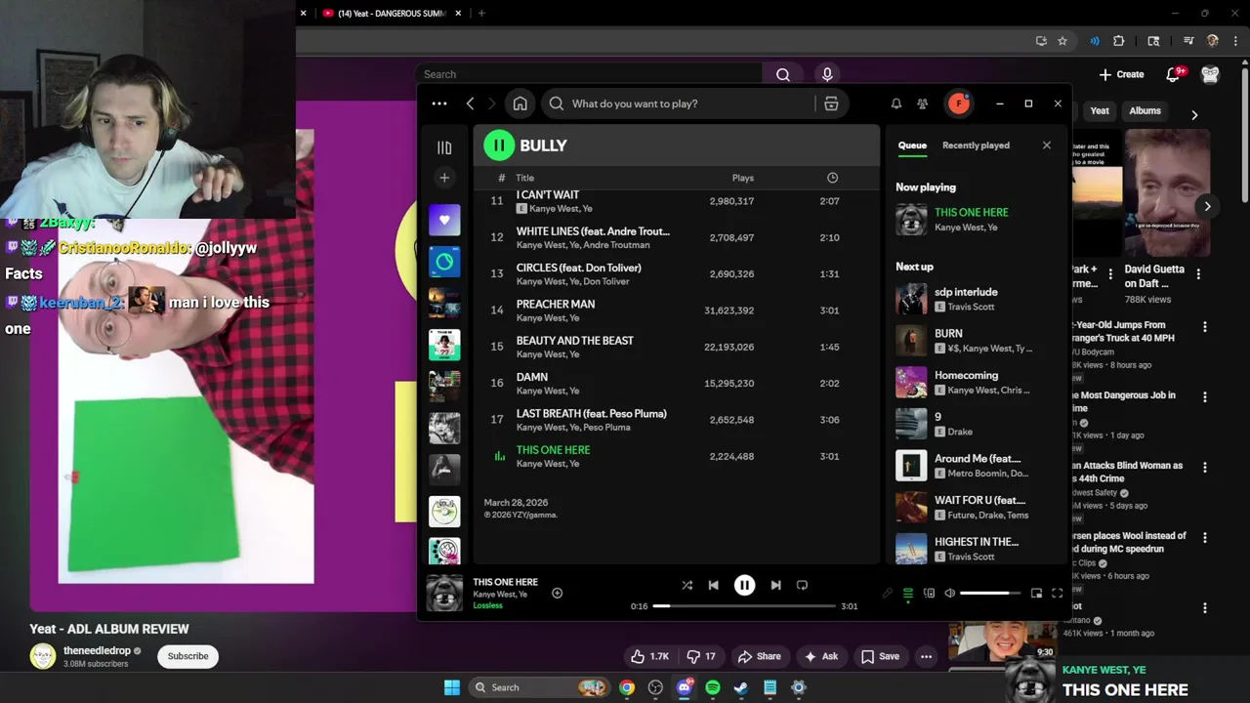This screenshot has height=703, width=1250.
Task: Open Liked Songs heart playlist
Action: [x=444, y=220]
